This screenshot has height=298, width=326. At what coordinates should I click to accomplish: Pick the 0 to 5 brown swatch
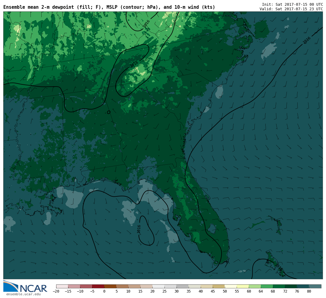coord(110,286)
